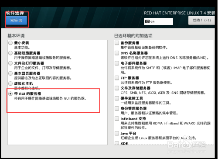Click the 硬件监控工具 label text

click(132, 98)
